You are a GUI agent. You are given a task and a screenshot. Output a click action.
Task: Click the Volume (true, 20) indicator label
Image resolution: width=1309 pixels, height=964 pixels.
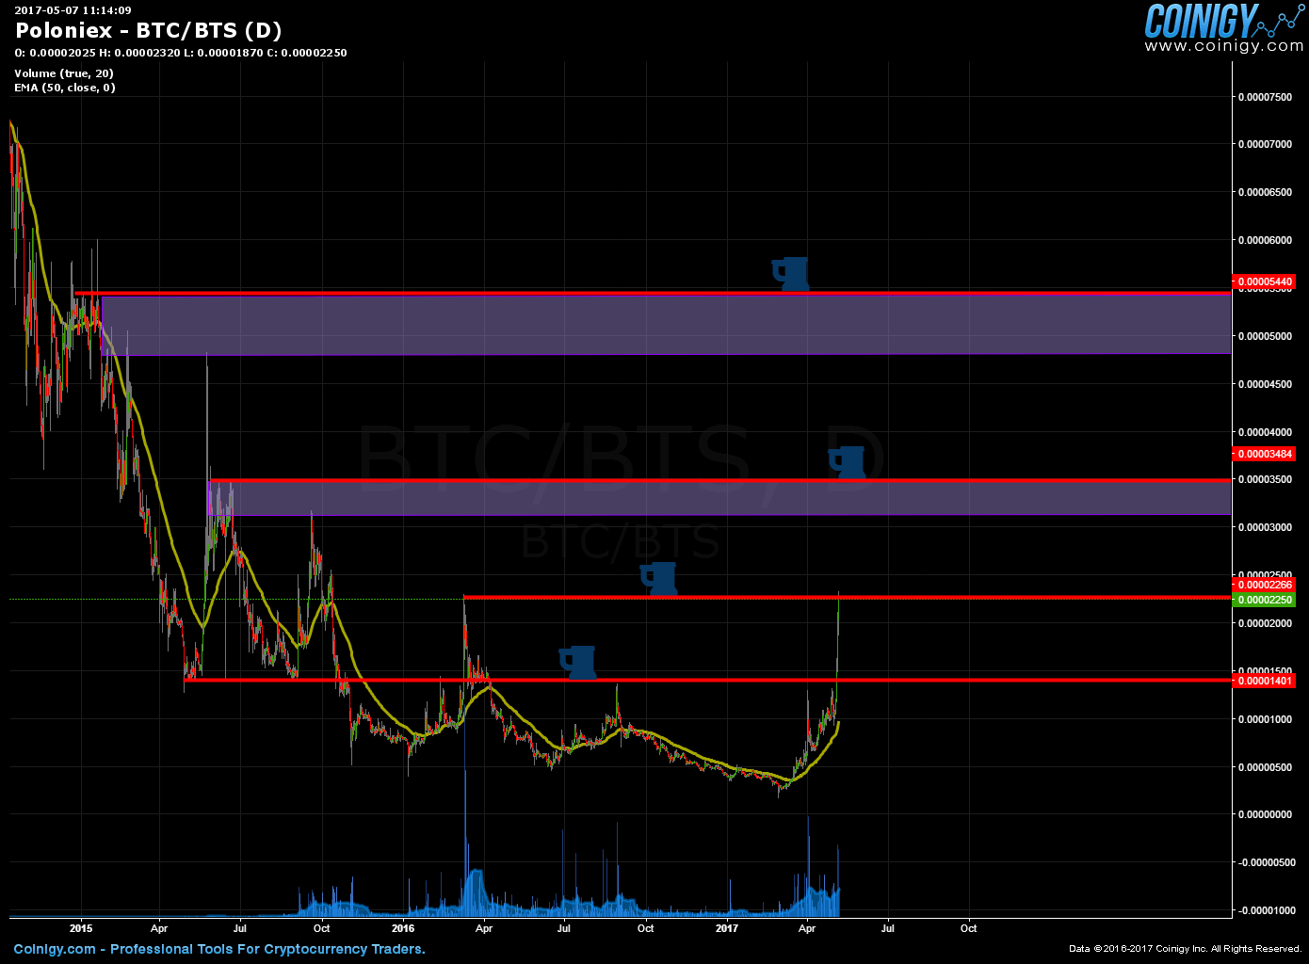(x=64, y=73)
